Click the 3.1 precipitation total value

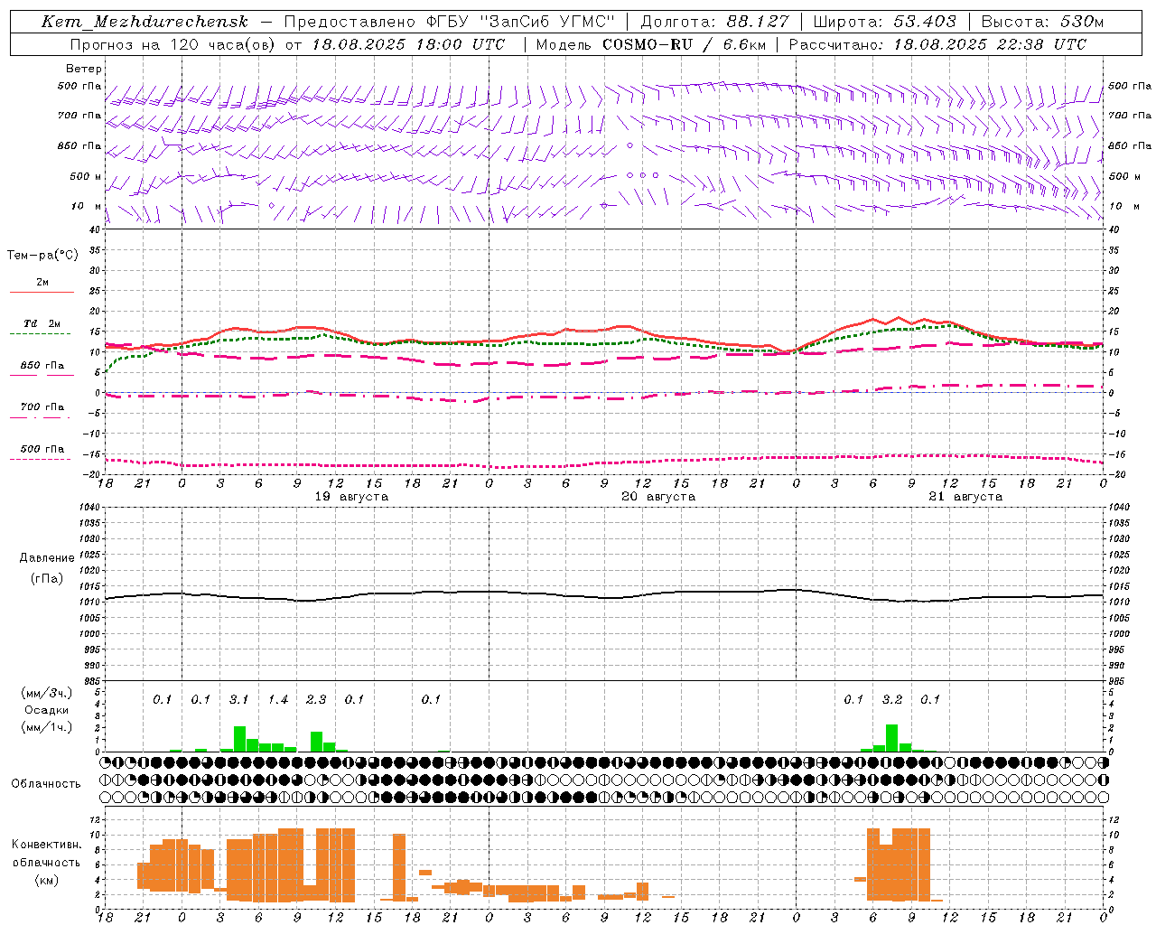(x=238, y=699)
